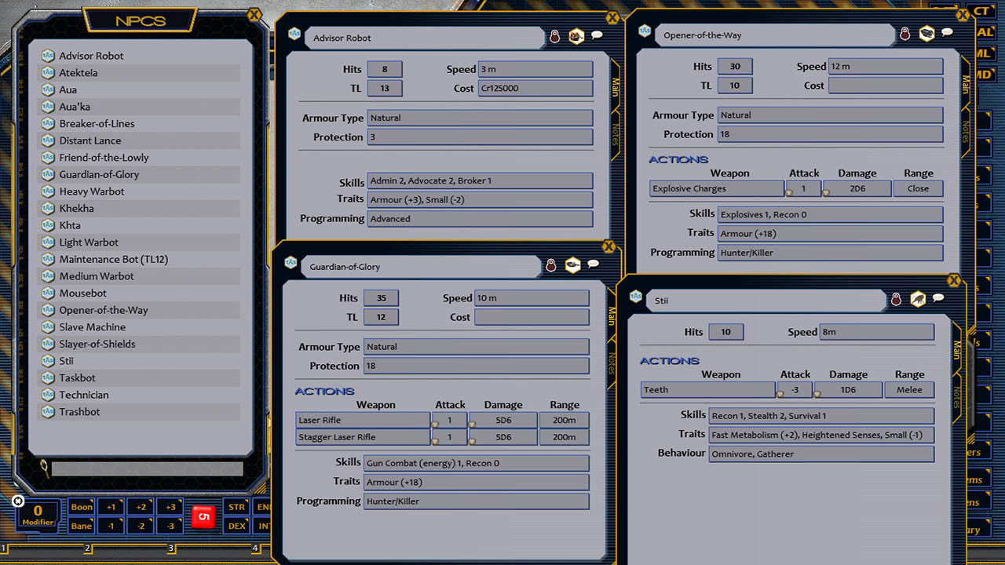Image resolution: width=1005 pixels, height=565 pixels.
Task: Roll the red six-sided die
Action: point(203,516)
